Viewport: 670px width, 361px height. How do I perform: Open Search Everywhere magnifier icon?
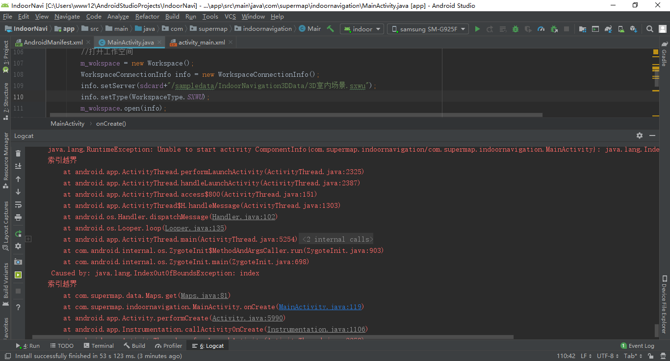(x=649, y=29)
